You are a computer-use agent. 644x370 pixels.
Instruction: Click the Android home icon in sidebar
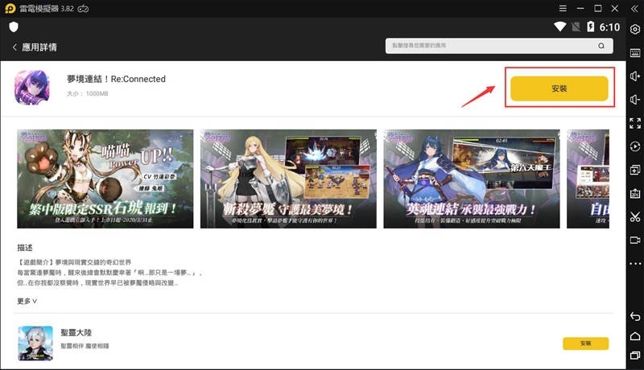pos(635,336)
